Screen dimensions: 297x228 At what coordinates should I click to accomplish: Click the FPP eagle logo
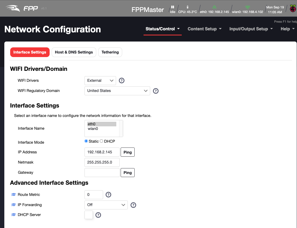(x=13, y=8)
